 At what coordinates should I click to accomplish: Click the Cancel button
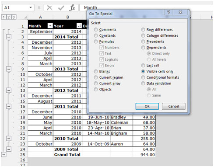[174, 106]
